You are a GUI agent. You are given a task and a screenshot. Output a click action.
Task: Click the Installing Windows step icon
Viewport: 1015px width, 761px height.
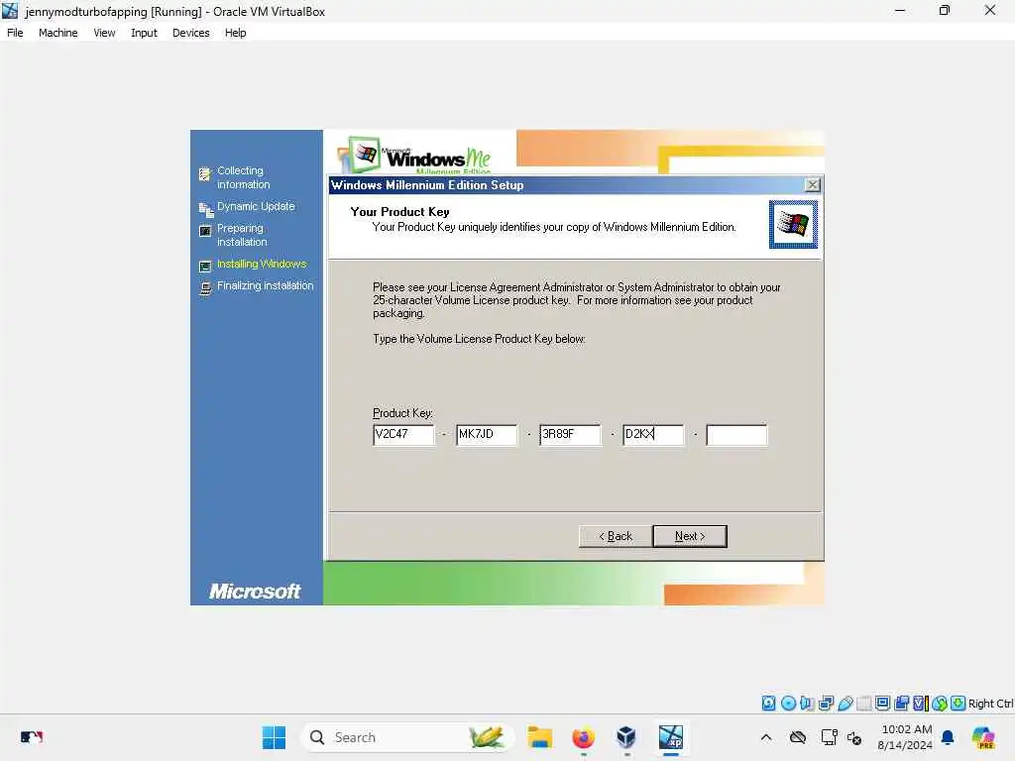(205, 266)
